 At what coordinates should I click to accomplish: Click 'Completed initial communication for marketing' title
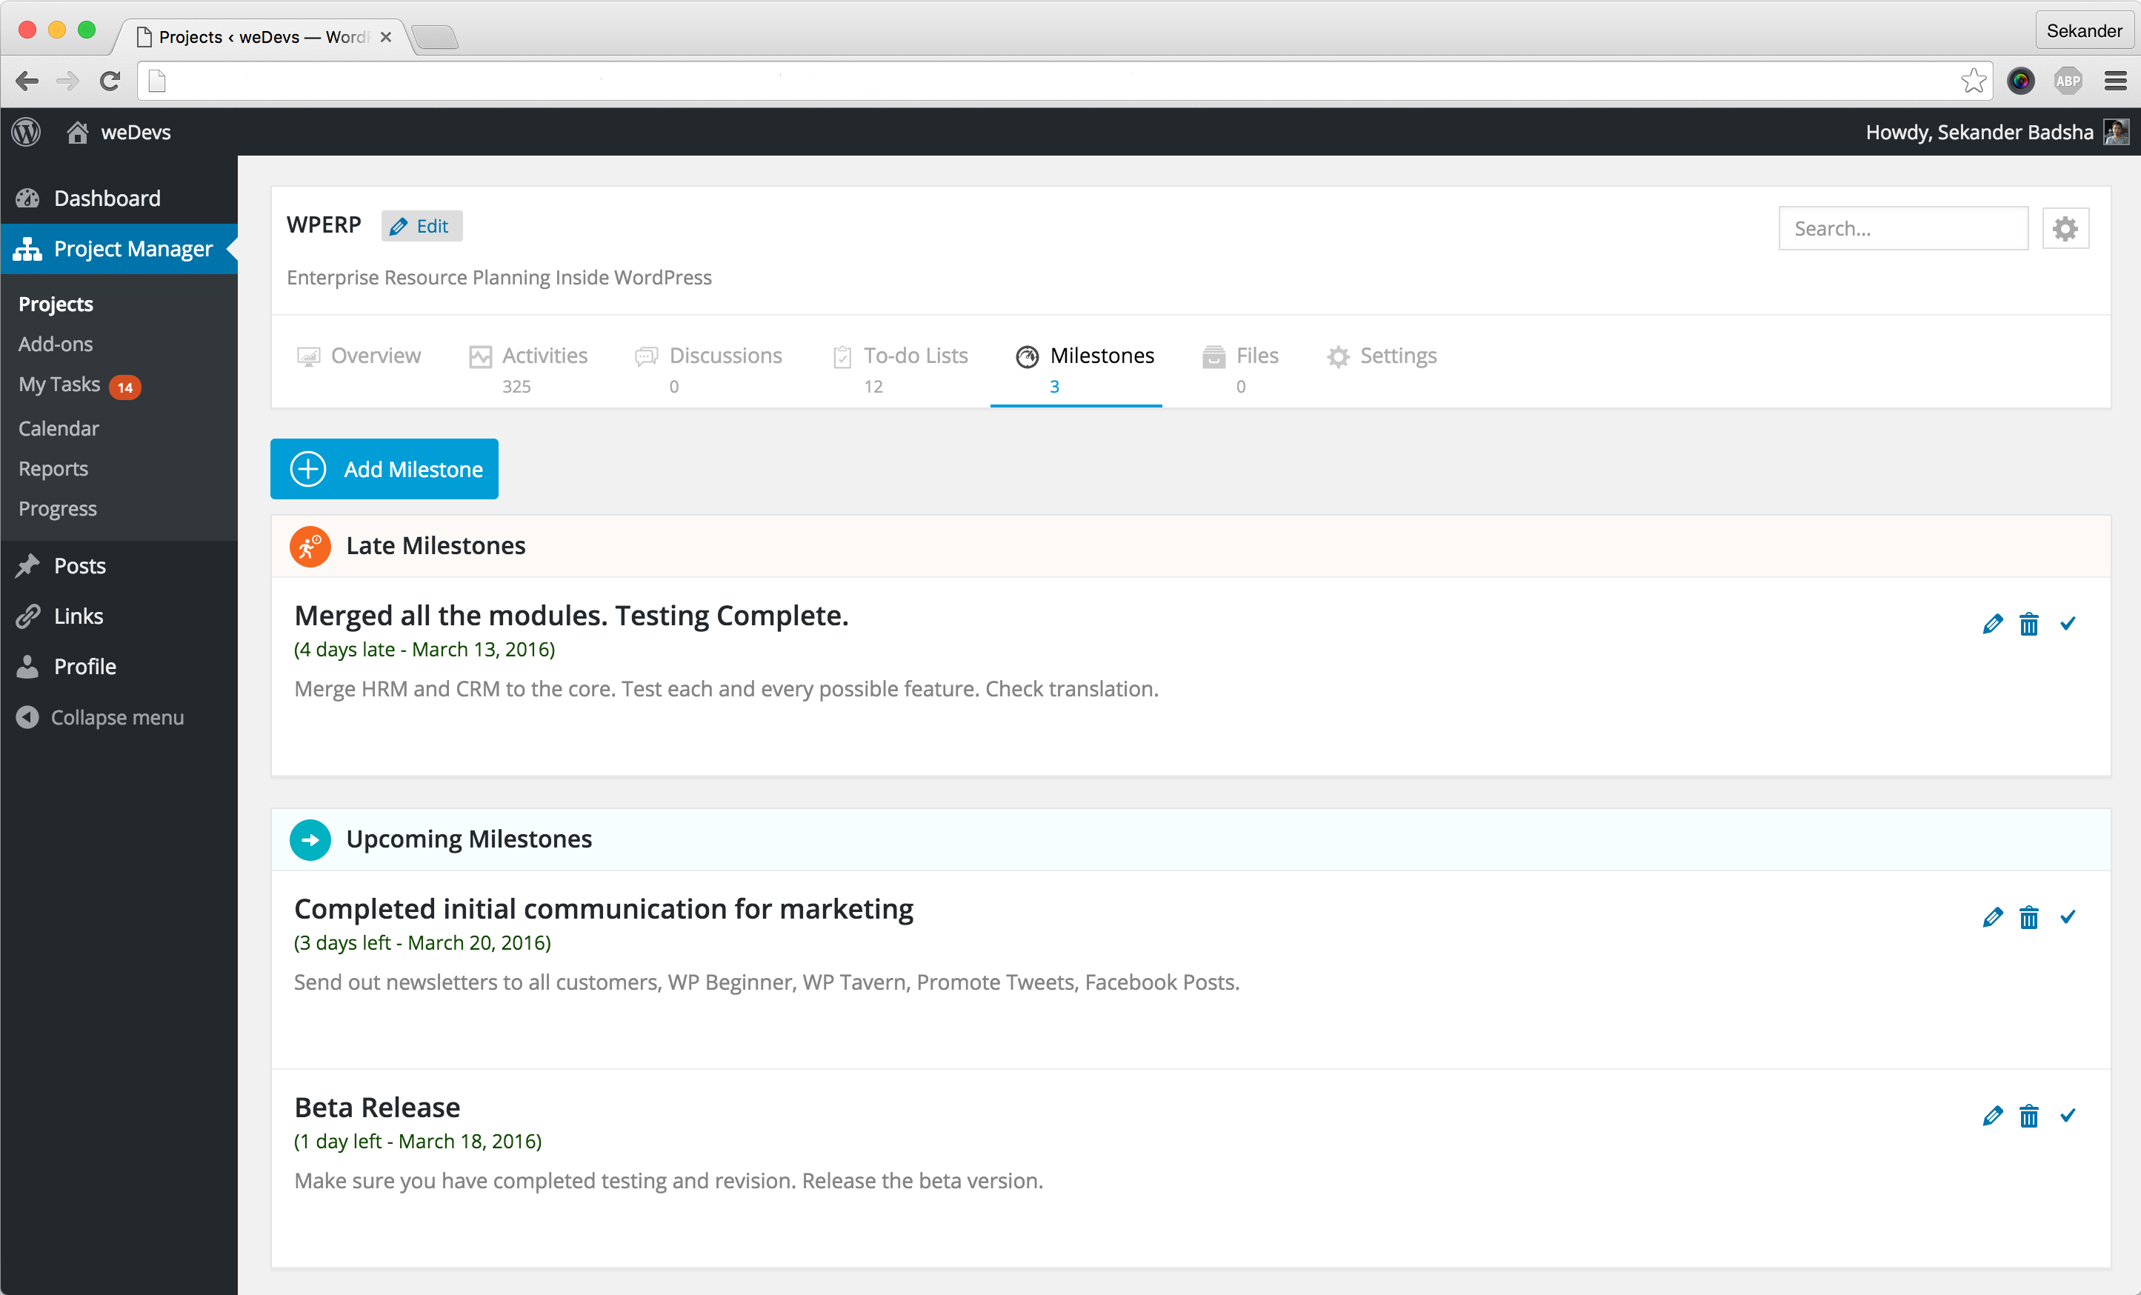pos(603,909)
